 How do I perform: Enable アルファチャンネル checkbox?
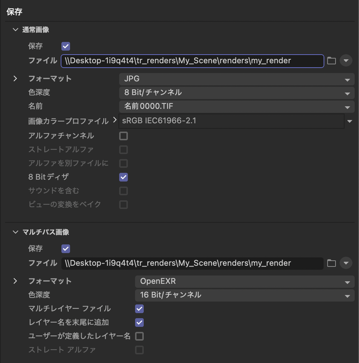tap(124, 136)
